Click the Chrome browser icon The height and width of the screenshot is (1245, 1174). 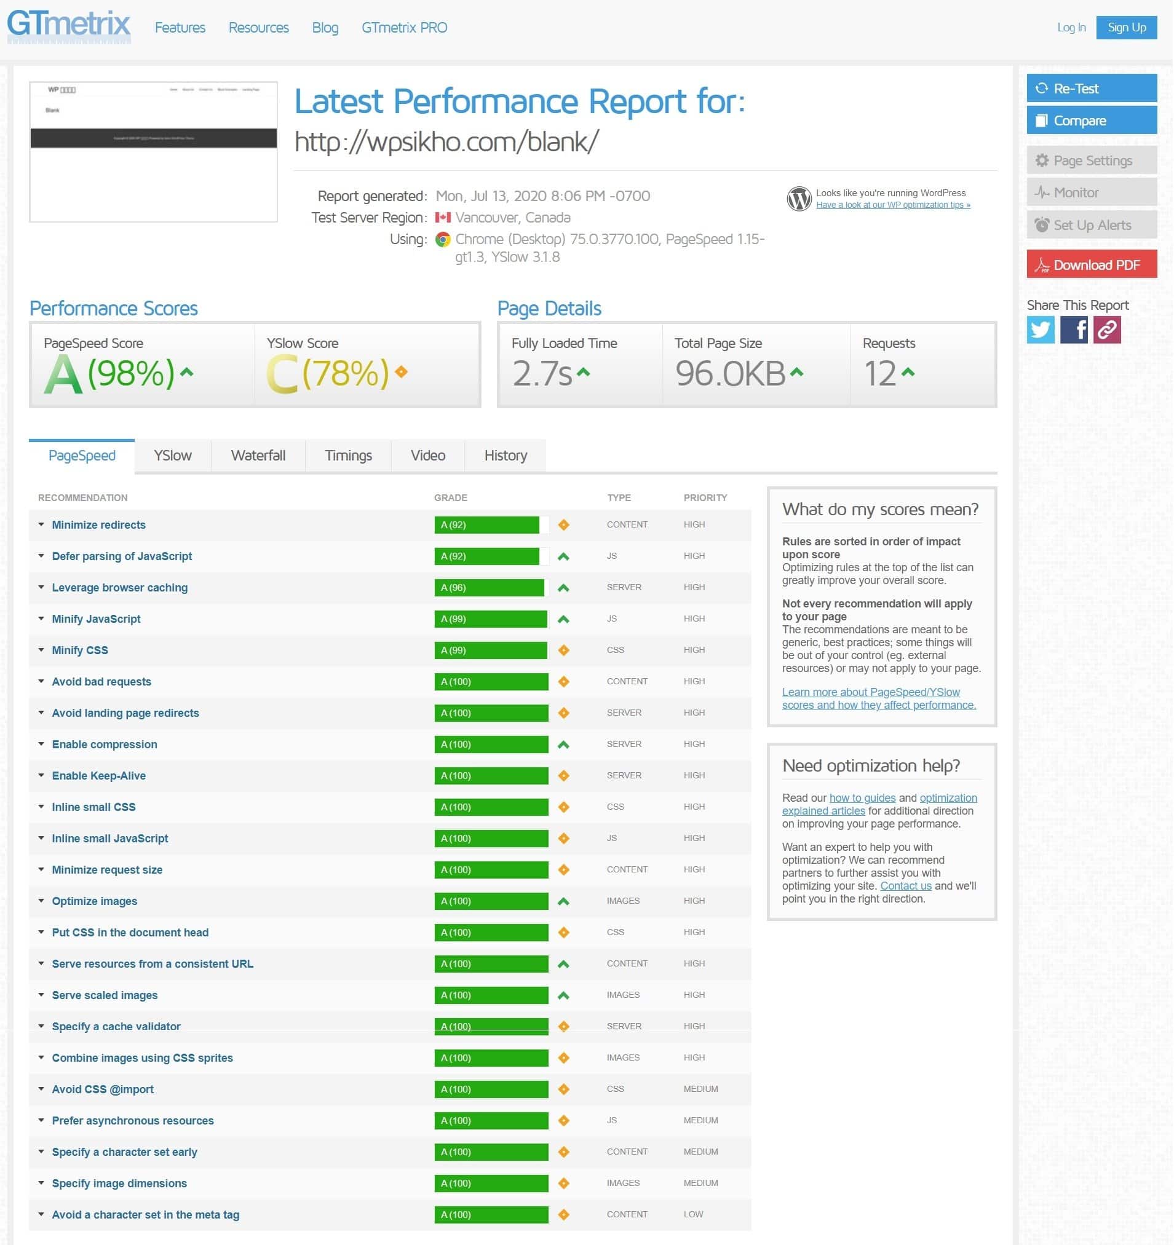pos(443,239)
